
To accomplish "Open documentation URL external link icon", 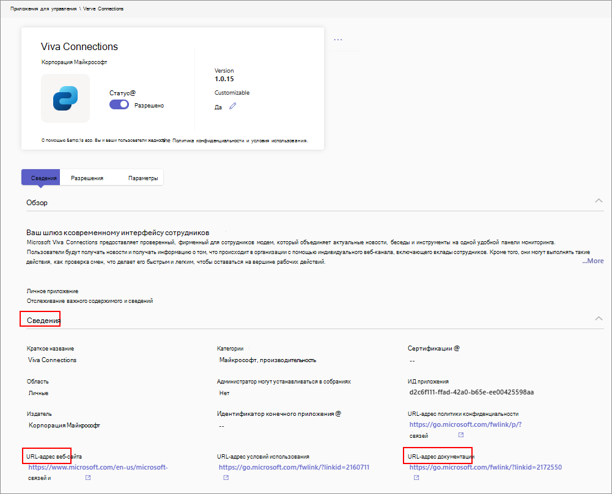I will [416, 478].
